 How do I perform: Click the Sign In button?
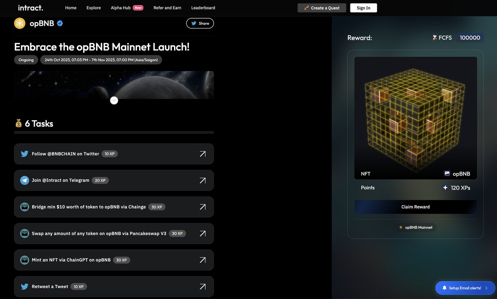click(364, 8)
